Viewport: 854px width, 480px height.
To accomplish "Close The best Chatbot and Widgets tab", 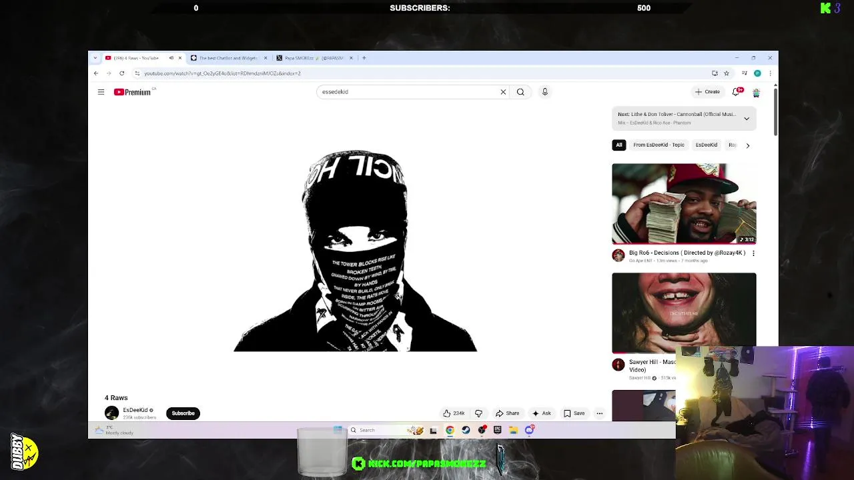I will click(x=266, y=58).
